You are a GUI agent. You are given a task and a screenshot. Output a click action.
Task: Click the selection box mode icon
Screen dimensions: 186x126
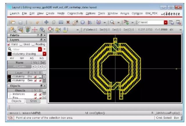(13, 30)
